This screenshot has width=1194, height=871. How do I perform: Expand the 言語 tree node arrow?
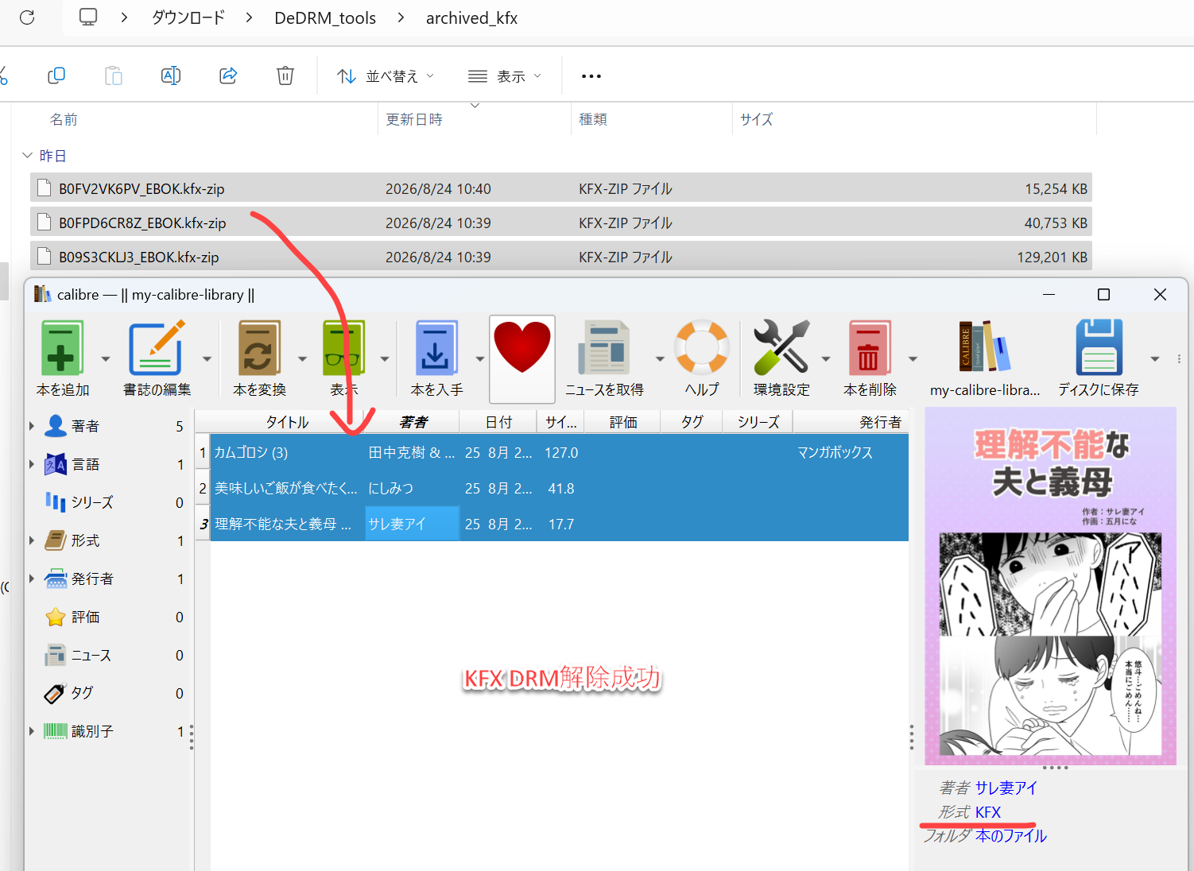click(x=32, y=464)
